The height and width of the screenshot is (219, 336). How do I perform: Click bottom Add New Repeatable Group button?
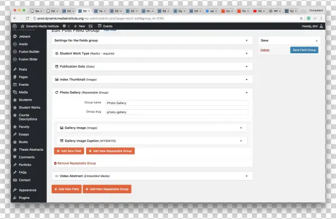coord(107,189)
